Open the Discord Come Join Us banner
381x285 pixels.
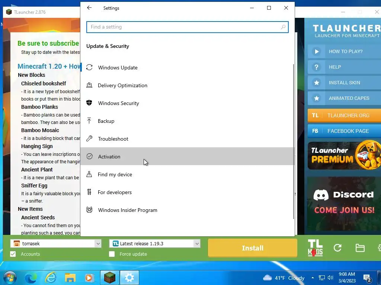click(344, 203)
